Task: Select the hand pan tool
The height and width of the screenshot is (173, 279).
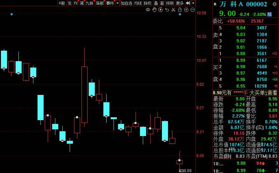Action: pos(154,10)
